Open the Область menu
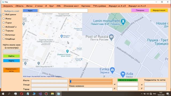This screenshot has height=96, width=171. (x=20, y=6)
